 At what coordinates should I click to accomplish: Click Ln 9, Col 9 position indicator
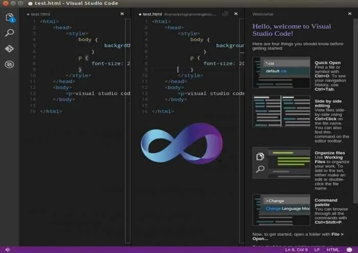(296, 250)
